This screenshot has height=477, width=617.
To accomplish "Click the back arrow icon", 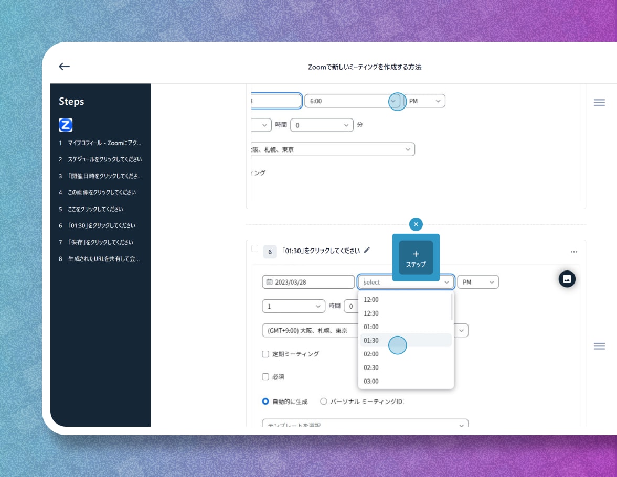I will point(64,67).
